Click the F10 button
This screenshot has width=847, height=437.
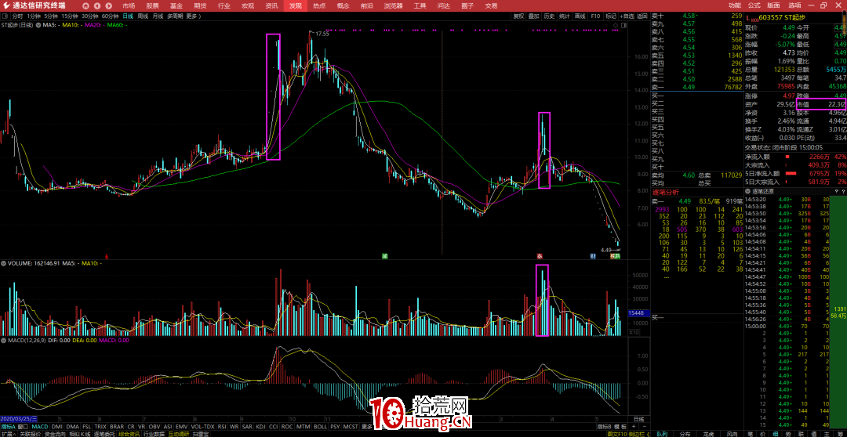tap(595, 16)
